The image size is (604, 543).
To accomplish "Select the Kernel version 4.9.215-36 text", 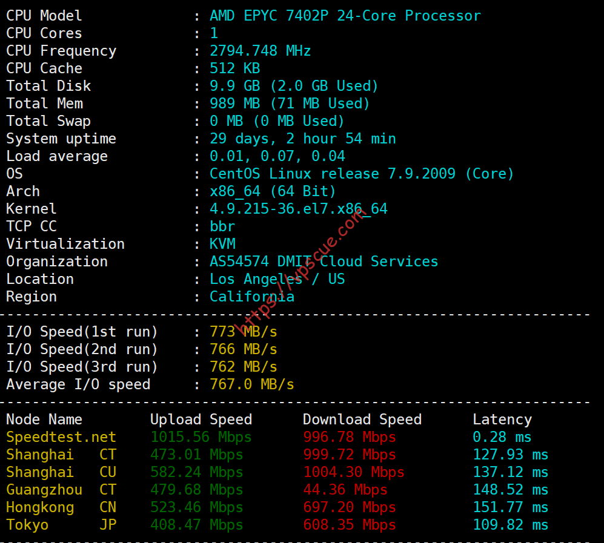I will click(x=298, y=209).
